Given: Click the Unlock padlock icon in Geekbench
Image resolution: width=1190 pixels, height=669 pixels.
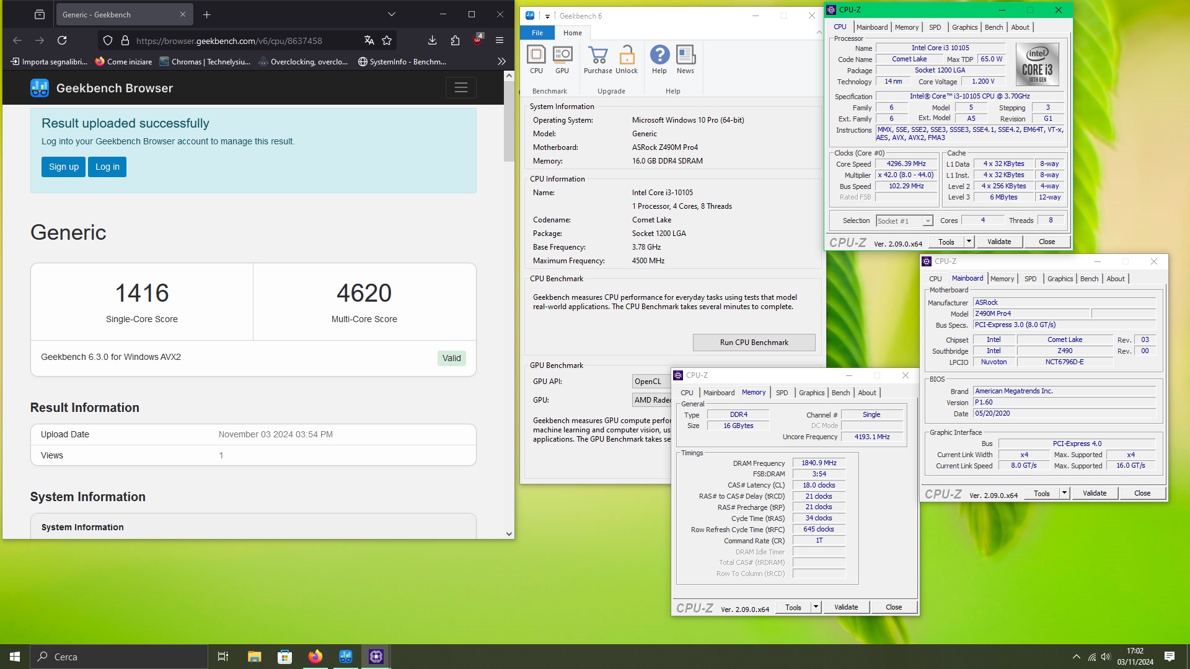Looking at the screenshot, I should click(627, 59).
